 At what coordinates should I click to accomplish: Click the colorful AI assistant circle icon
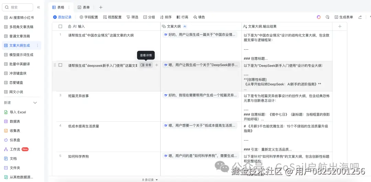(319, 17)
